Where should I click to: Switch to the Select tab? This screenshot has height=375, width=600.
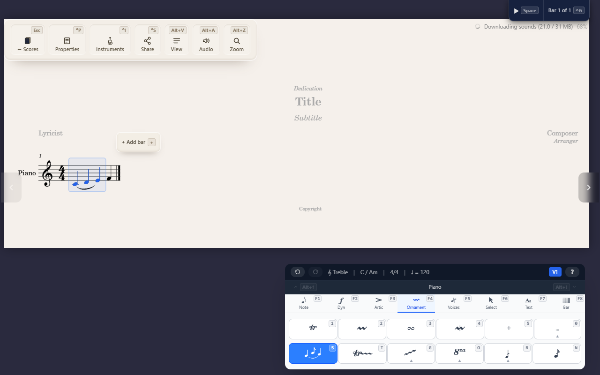pos(491,303)
